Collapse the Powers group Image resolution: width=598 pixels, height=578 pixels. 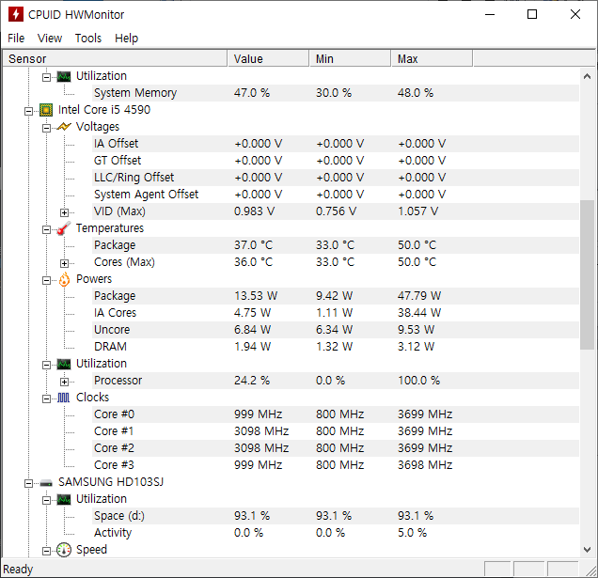tap(46, 280)
